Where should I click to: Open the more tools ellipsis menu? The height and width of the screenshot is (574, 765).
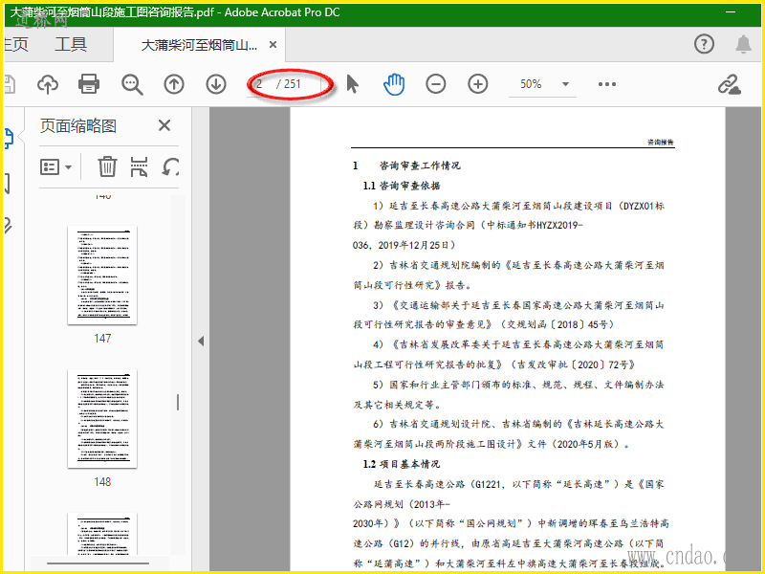pos(607,84)
